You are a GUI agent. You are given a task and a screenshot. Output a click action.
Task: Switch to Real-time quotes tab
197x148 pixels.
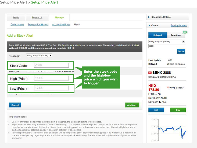pos(176,35)
